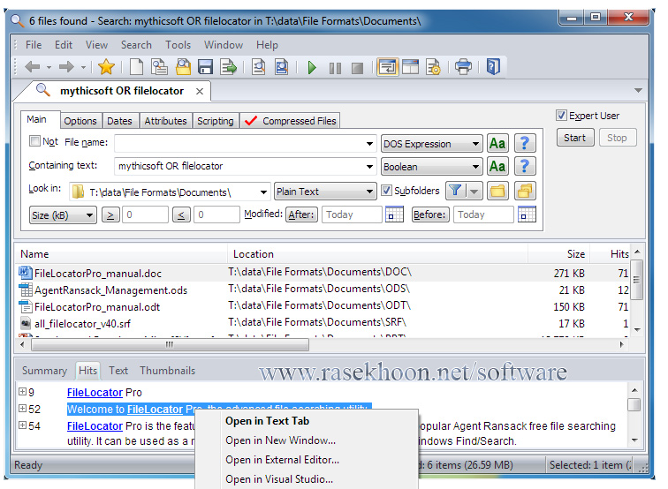Open the DOS Expression dropdown
The width and height of the screenshot is (668, 489).
click(431, 144)
